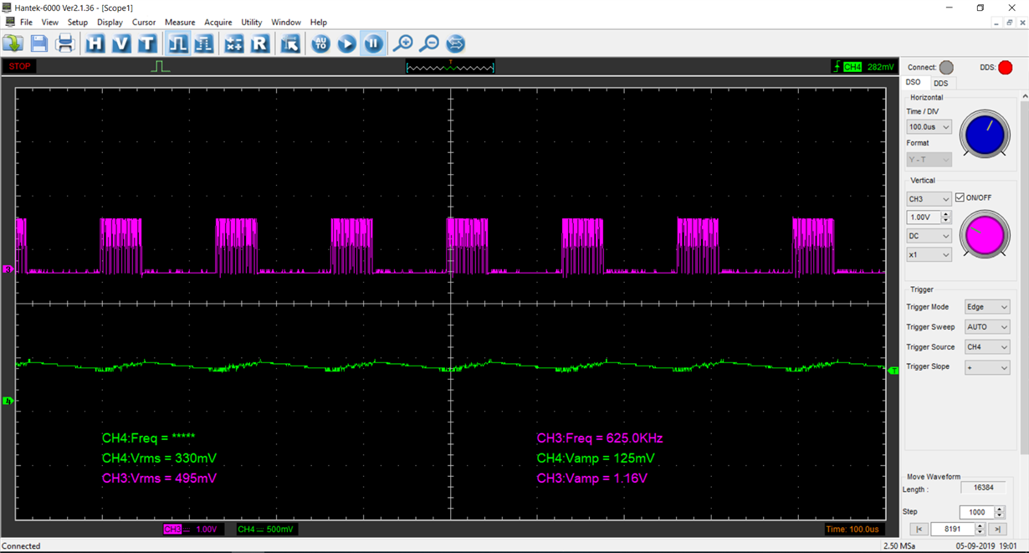Open horizontal settings with the H icon
This screenshot has height=553, width=1029.
[95, 44]
